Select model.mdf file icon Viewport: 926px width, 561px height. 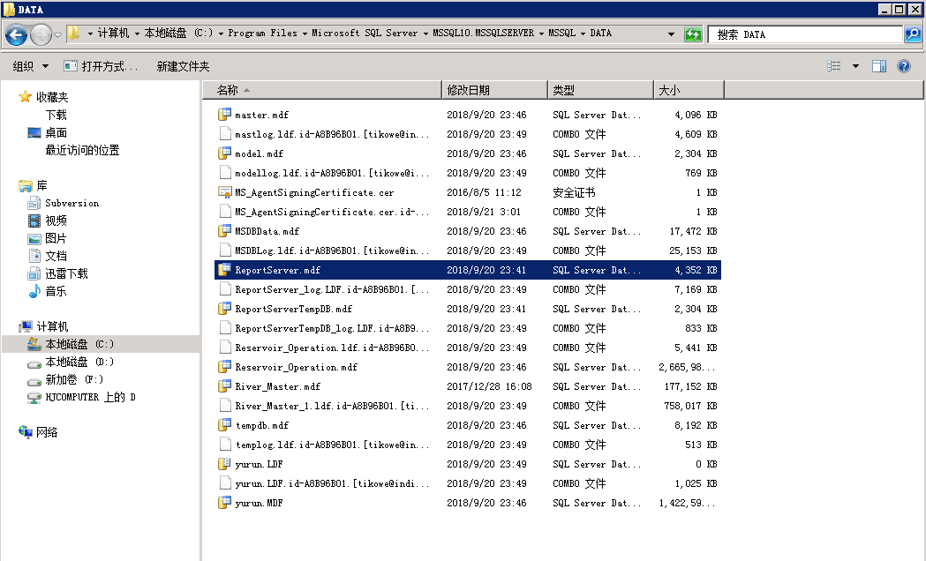(x=224, y=153)
